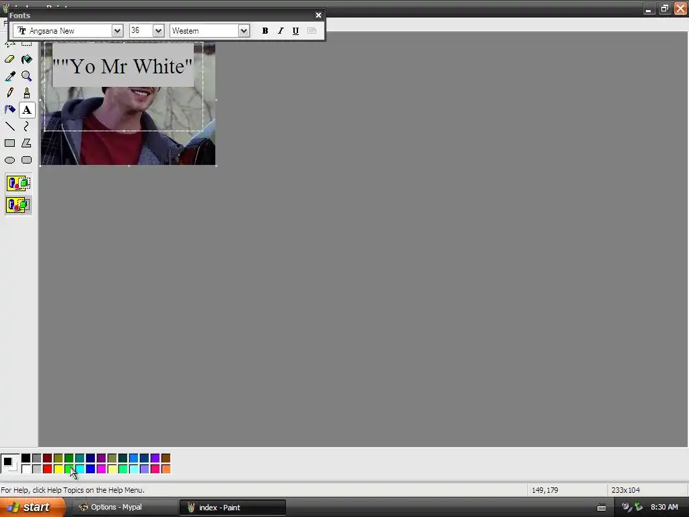Pick the navy blue color swatch

pos(91,458)
